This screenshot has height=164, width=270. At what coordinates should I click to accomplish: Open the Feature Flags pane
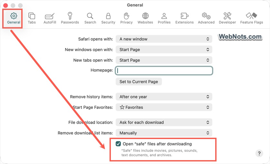[252, 18]
